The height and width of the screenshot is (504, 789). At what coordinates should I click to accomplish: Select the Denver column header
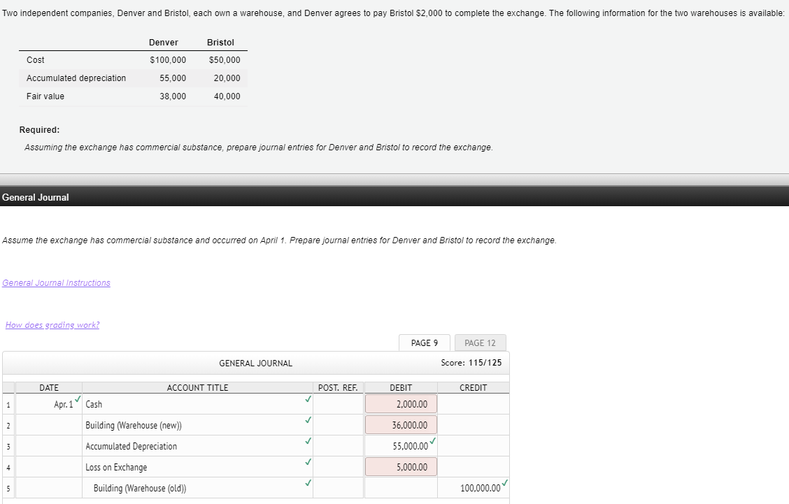click(x=164, y=42)
